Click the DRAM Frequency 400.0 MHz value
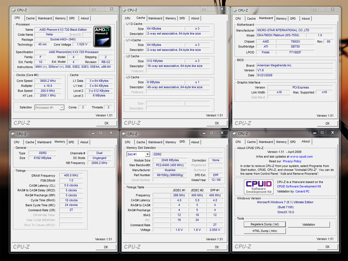The image size is (348, 261). pyautogui.click(x=71, y=175)
